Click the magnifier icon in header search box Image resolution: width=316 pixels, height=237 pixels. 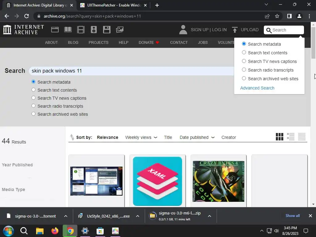269,30
